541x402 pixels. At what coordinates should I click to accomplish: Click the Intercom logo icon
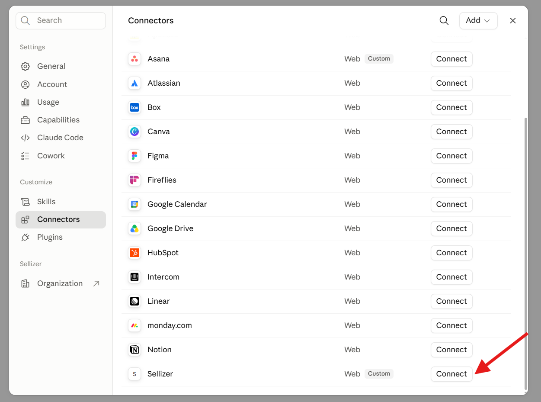134,277
